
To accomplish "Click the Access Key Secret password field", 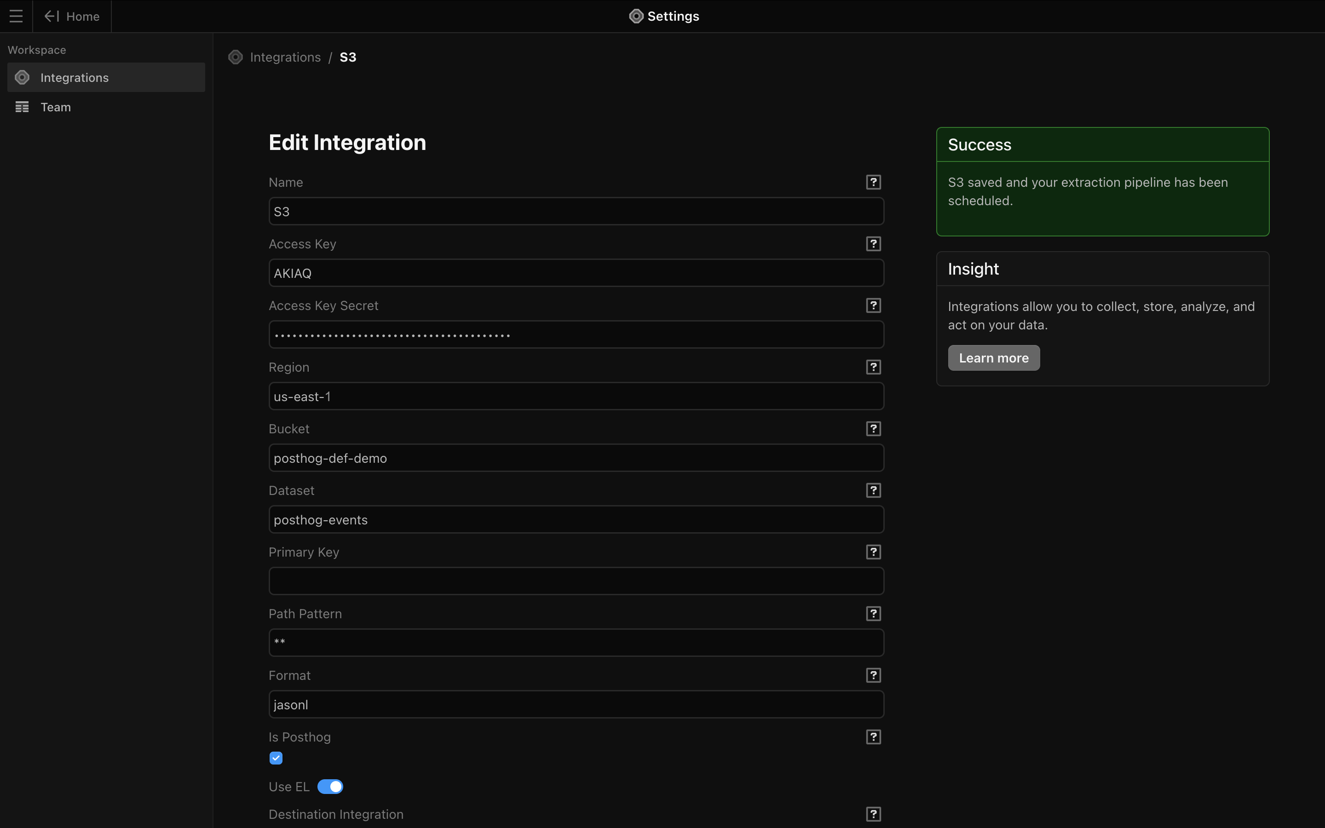I will [x=576, y=334].
